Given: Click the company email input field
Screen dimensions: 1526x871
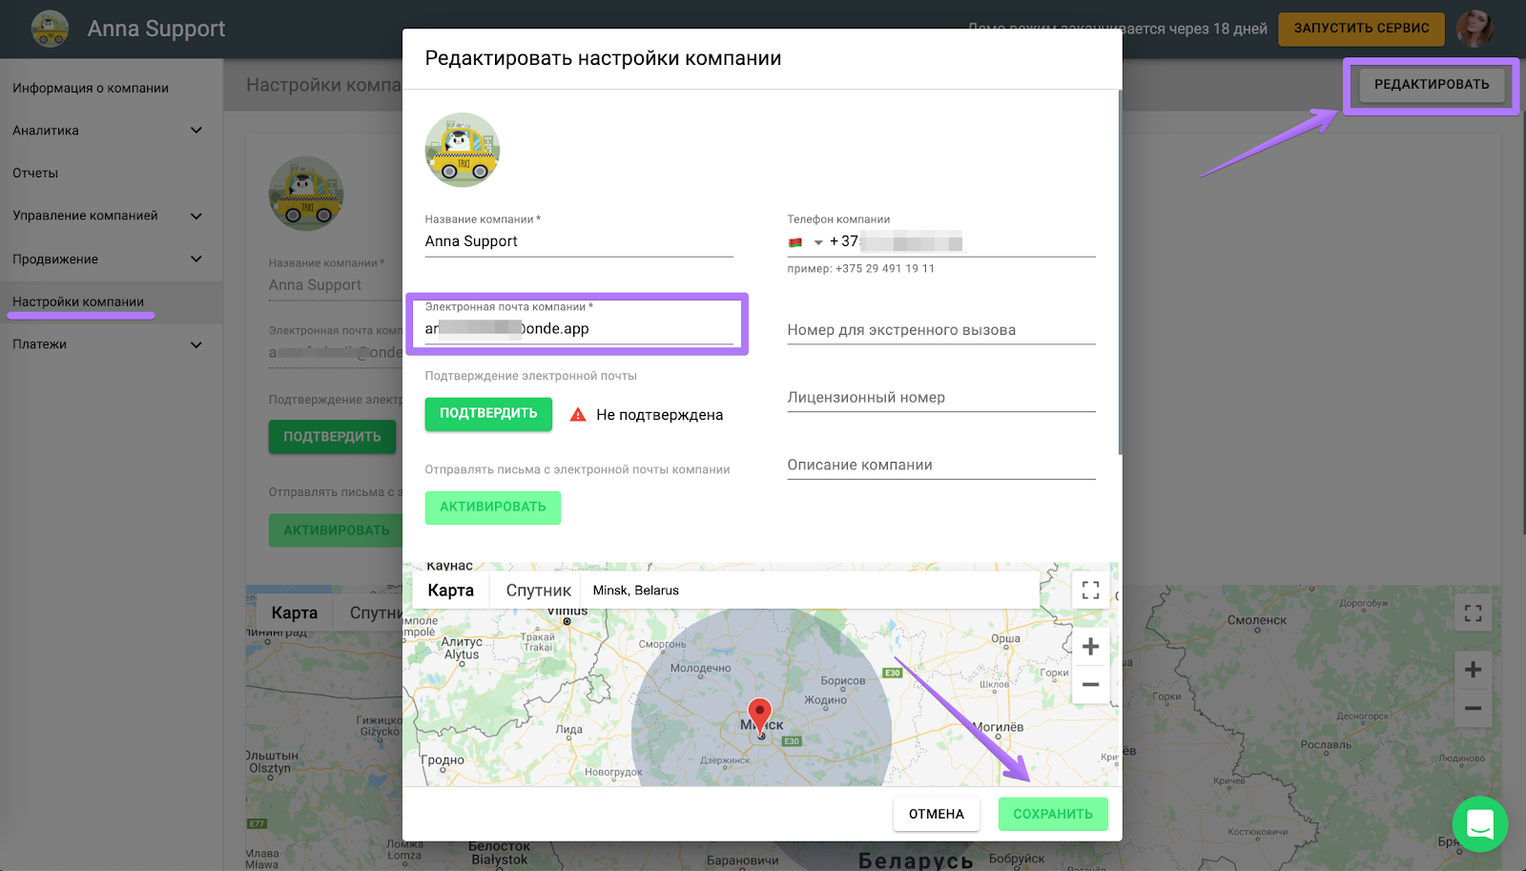Looking at the screenshot, I should [x=579, y=329].
